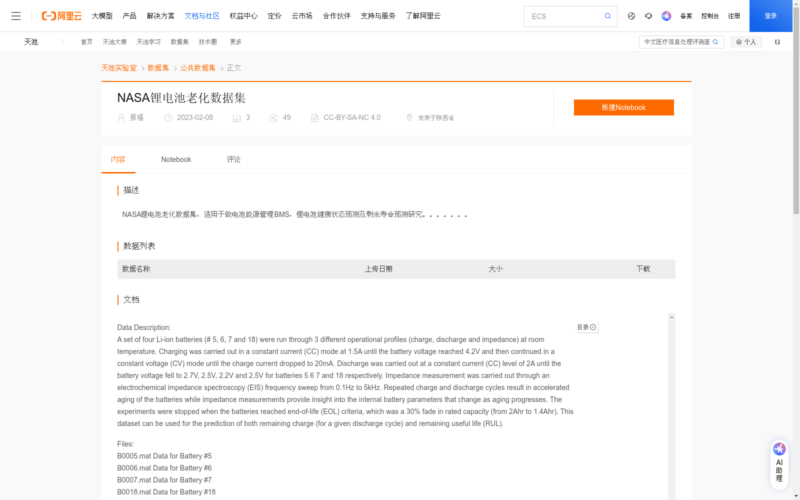This screenshot has height=500, width=800.
Task: Click the B0006.mat file line
Action: tap(164, 468)
